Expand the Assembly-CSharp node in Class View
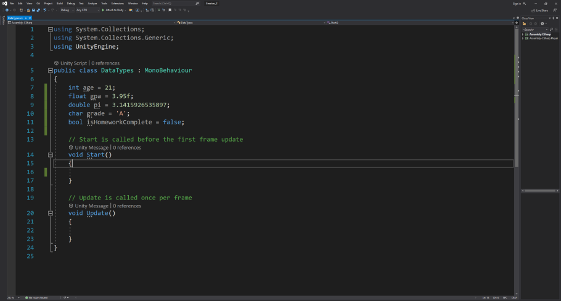This screenshot has height=301, width=561. coord(523,34)
